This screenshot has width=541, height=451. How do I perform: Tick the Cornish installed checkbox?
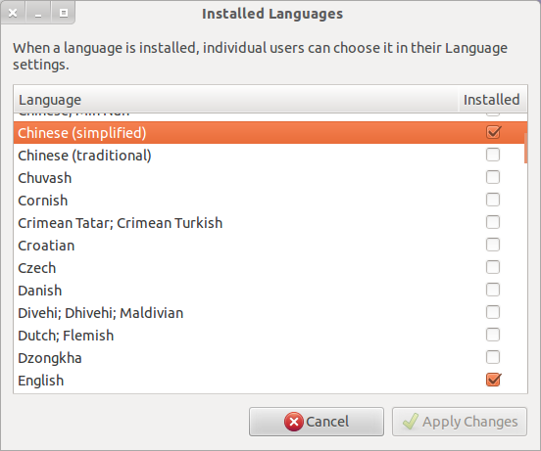[x=493, y=200]
